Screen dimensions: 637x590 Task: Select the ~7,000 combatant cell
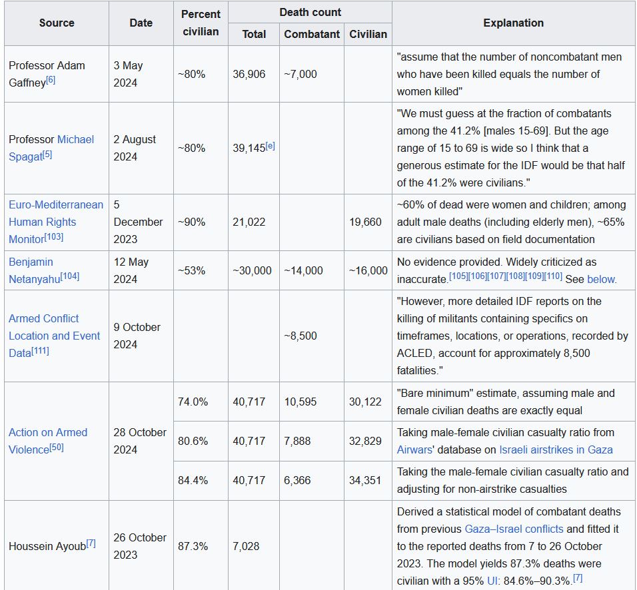312,74
